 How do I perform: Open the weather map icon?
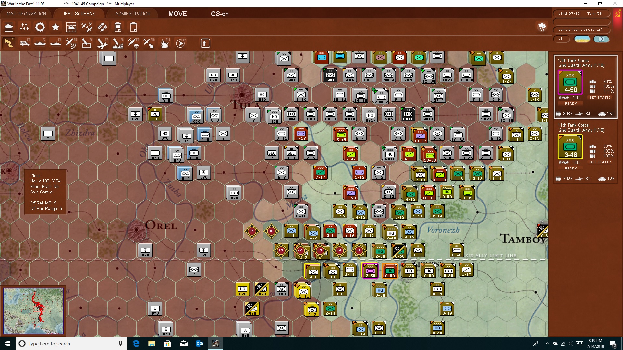click(x=71, y=27)
